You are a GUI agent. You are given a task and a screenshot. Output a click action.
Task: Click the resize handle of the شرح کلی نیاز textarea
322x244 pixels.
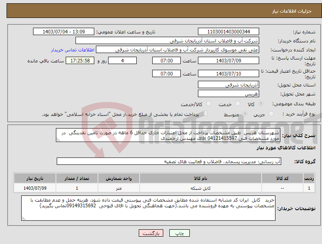click(58, 140)
